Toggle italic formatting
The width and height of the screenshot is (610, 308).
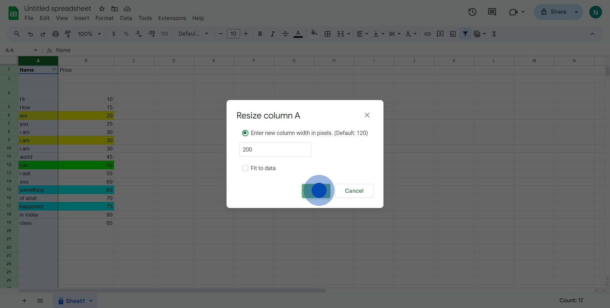[273, 34]
